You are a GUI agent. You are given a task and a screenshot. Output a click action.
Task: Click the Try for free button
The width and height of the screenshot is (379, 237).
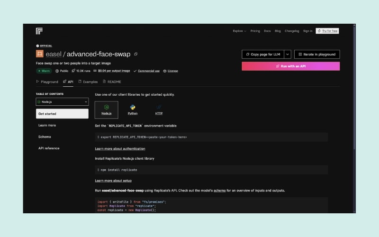point(327,31)
